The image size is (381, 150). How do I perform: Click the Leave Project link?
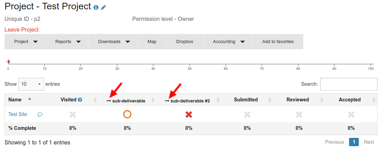coord(22,30)
